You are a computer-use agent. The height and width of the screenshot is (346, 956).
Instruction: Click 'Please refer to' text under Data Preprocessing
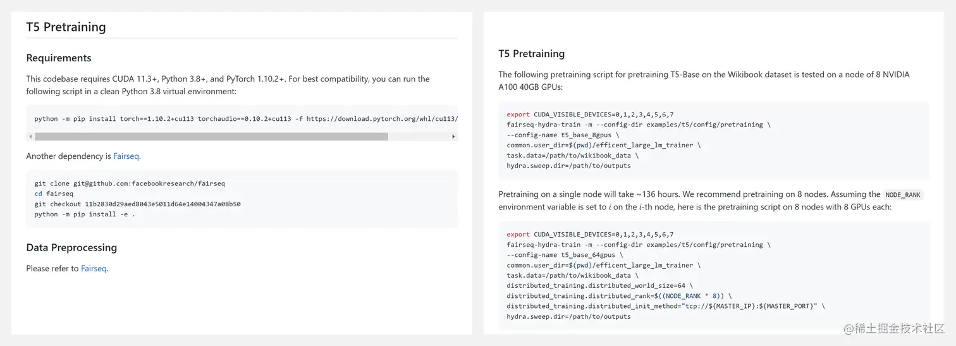pyautogui.click(x=52, y=269)
